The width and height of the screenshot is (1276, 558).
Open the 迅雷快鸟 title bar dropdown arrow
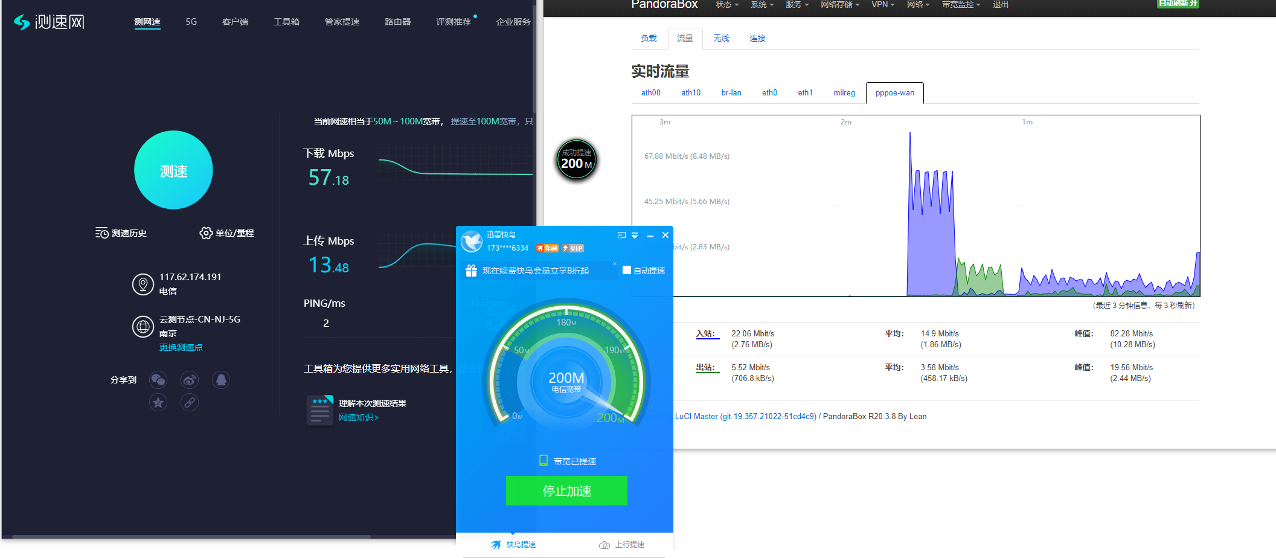coord(635,236)
